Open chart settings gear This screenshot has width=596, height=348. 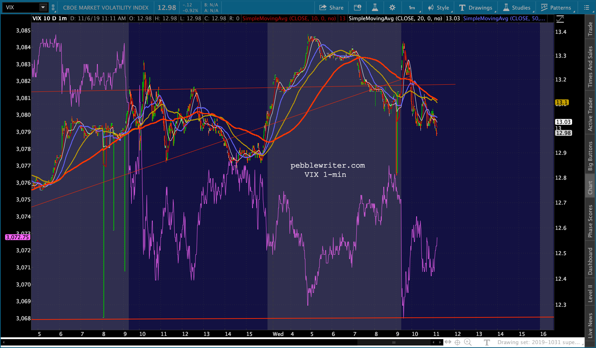(x=392, y=7)
